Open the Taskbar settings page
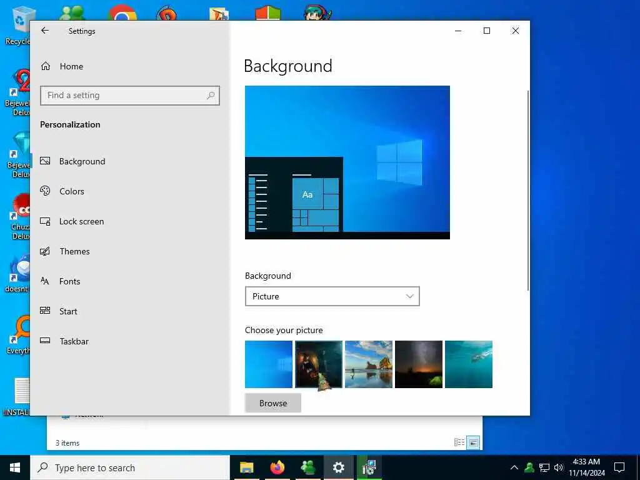Image resolution: width=640 pixels, height=480 pixels. point(74,341)
